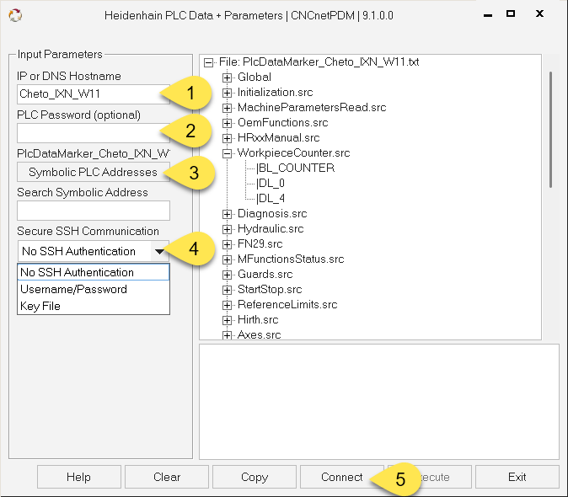The height and width of the screenshot is (497, 568).
Task: Select MachineParametersRead.src label
Action: click(312, 108)
